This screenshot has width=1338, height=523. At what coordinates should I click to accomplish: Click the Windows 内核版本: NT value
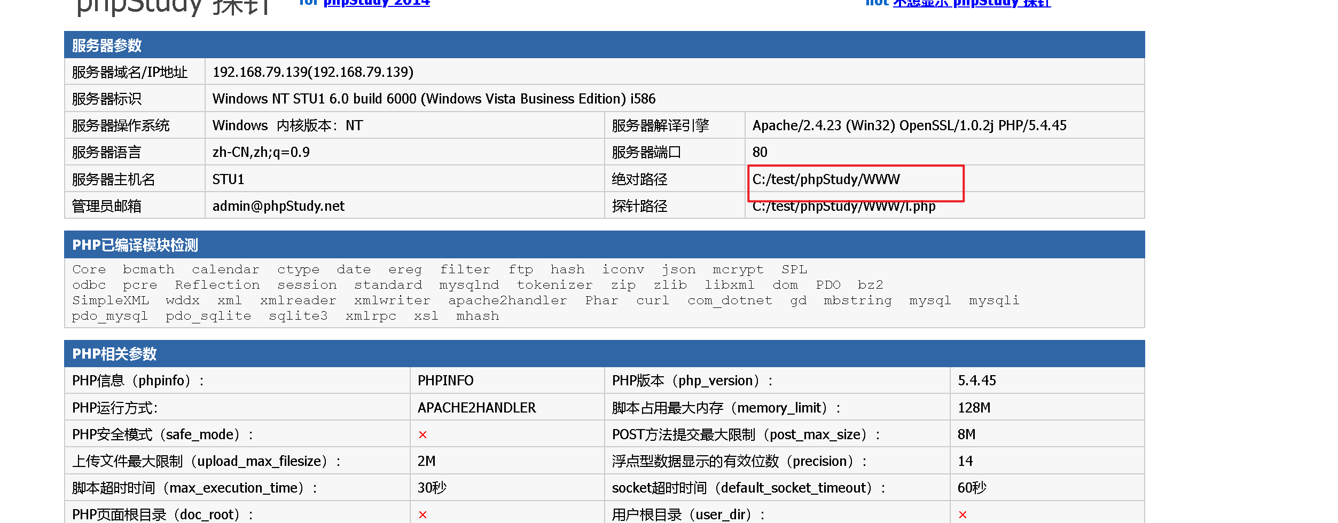(287, 125)
